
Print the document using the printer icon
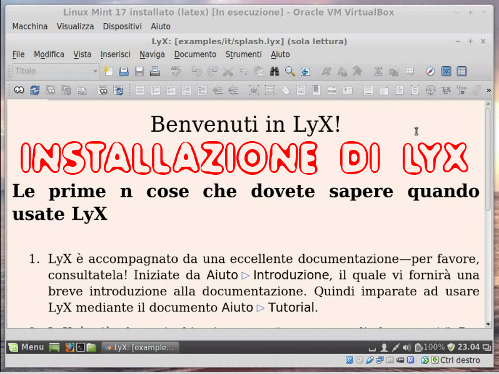pyautogui.click(x=154, y=71)
